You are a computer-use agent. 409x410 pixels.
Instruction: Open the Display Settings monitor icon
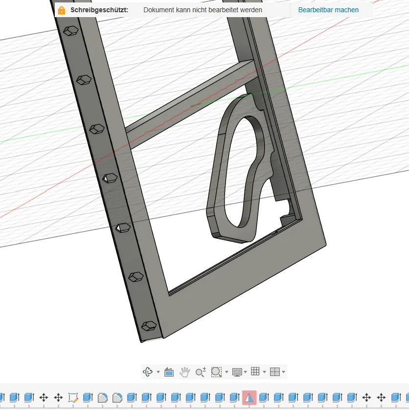(x=237, y=372)
